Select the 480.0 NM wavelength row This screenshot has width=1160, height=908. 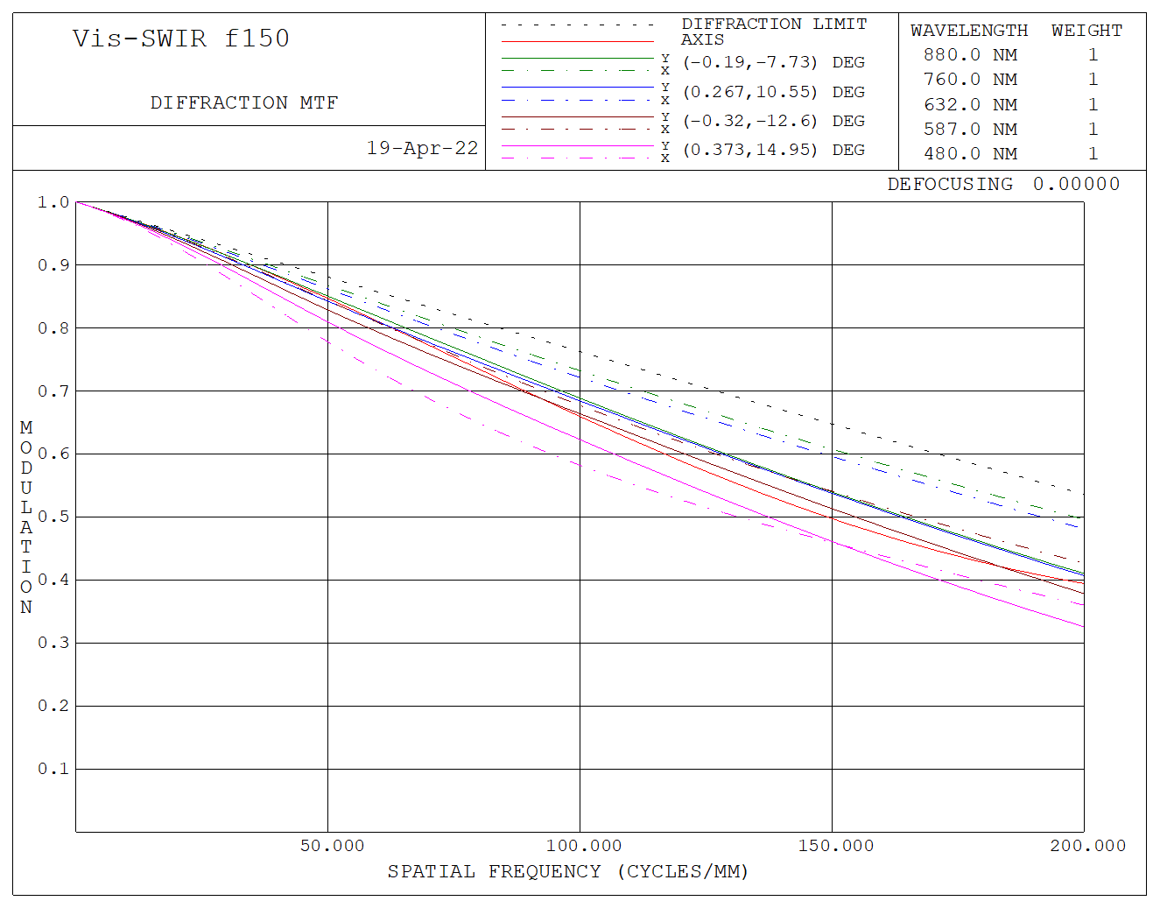point(970,154)
